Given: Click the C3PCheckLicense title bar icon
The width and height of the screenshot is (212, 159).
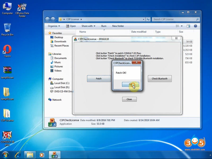Looking at the screenshot, I should tap(76, 39).
